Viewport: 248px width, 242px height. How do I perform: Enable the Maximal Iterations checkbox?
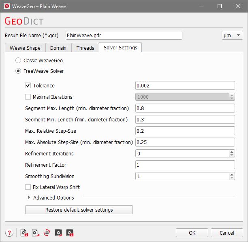pyautogui.click(x=28, y=97)
